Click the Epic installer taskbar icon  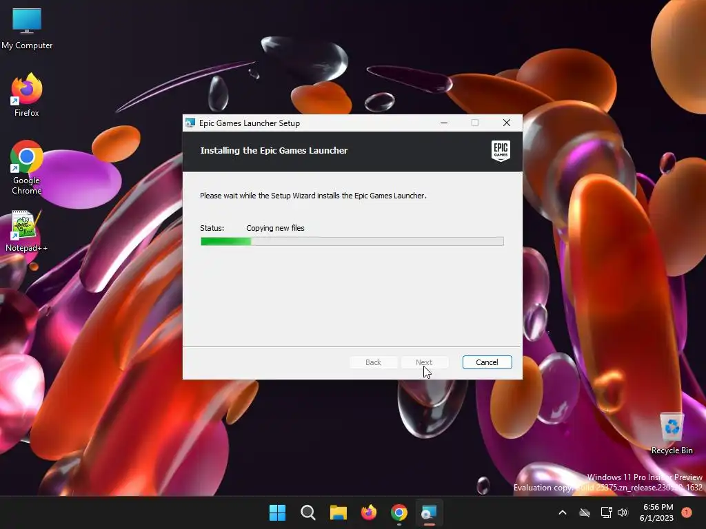tap(429, 512)
